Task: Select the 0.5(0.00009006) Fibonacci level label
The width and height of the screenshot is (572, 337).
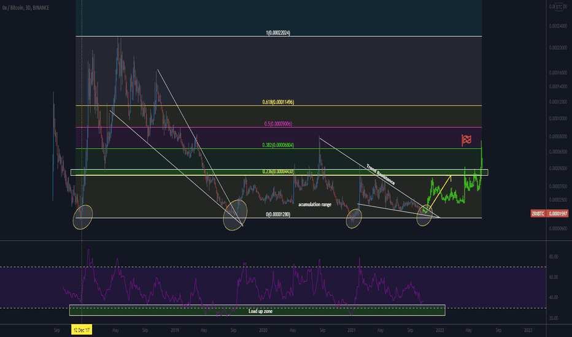Action: pos(278,124)
